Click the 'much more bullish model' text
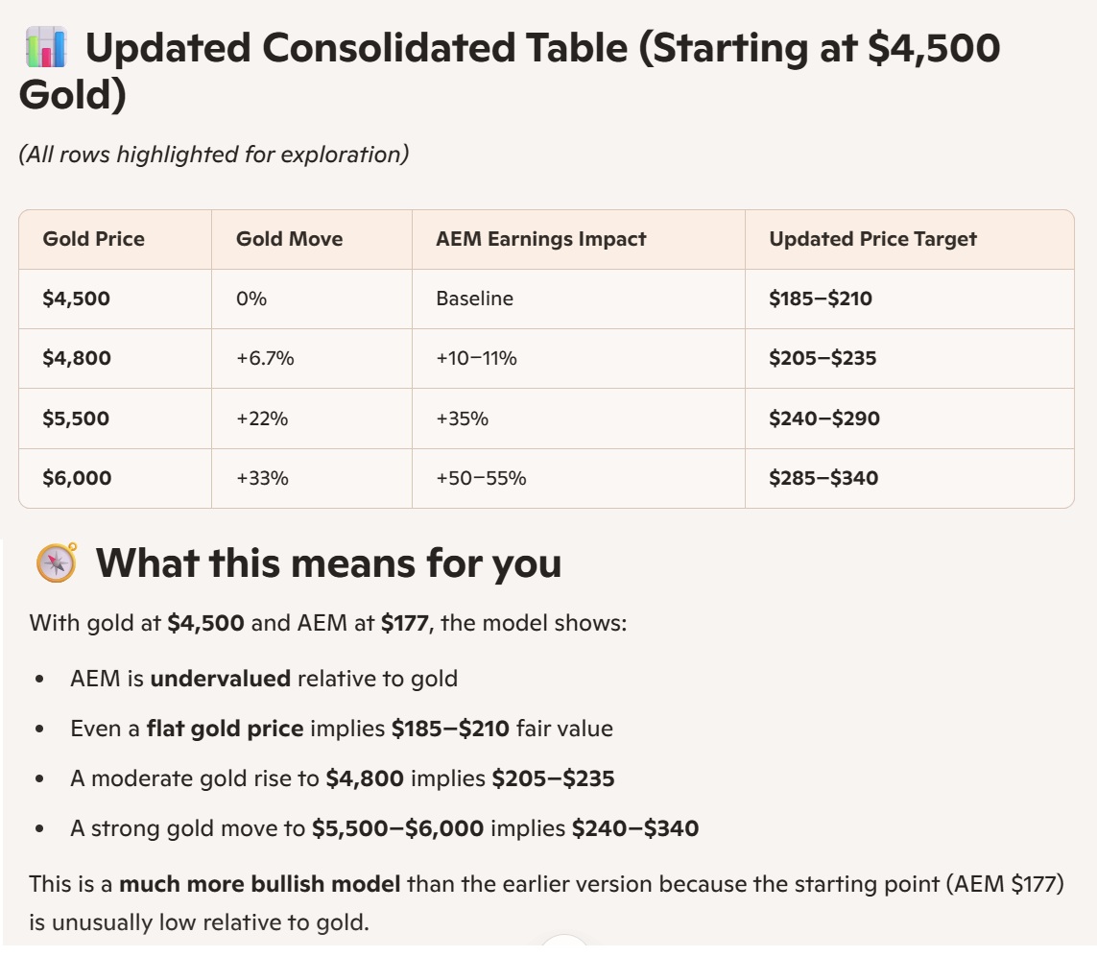The height and width of the screenshot is (957, 1097). pos(259,883)
